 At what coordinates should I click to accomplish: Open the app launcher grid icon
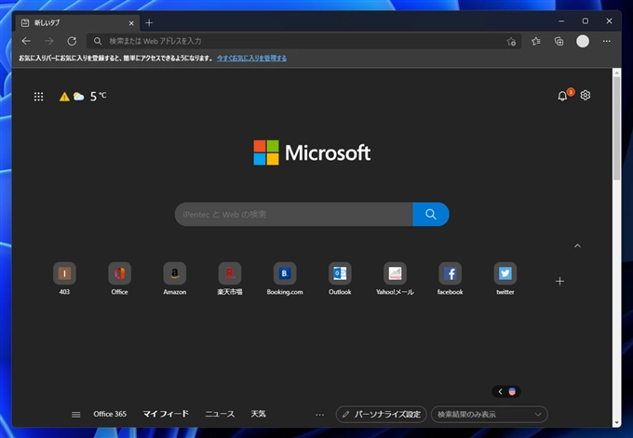38,96
